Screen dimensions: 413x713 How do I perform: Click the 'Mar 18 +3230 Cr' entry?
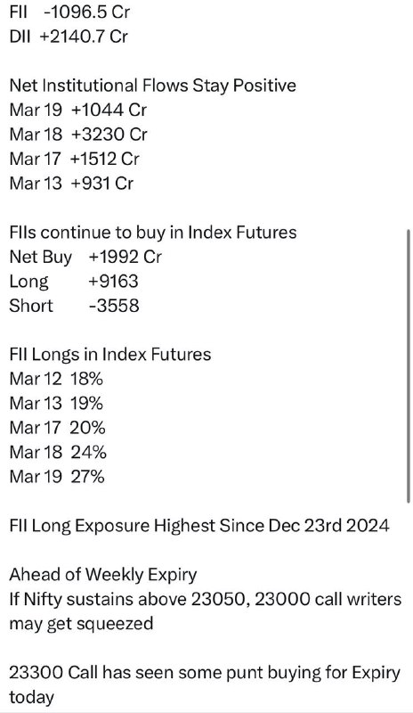pyautogui.click(x=78, y=135)
